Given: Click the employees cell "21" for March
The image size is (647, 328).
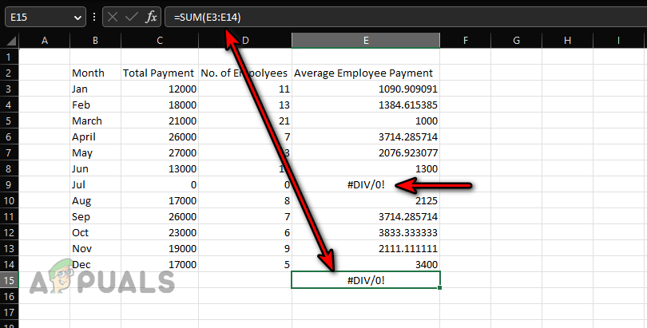Looking at the screenshot, I should 245,121.
